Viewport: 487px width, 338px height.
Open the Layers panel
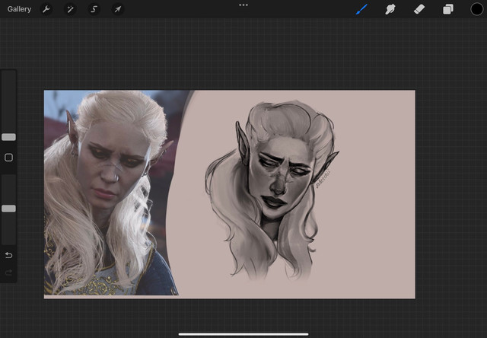pos(447,9)
